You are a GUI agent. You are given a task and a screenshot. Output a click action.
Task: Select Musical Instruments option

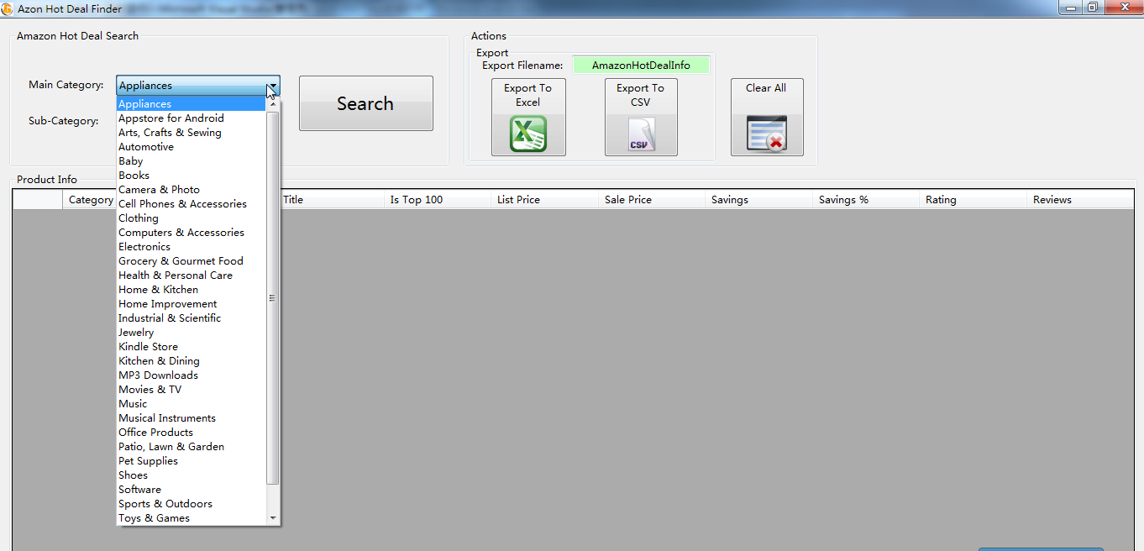pyautogui.click(x=191, y=418)
